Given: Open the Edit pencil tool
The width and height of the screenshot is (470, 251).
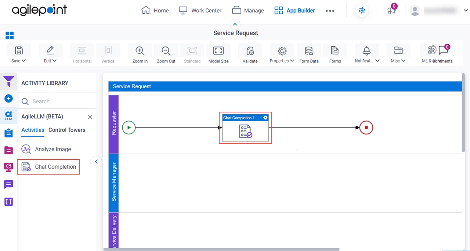Looking at the screenshot, I should (50, 50).
